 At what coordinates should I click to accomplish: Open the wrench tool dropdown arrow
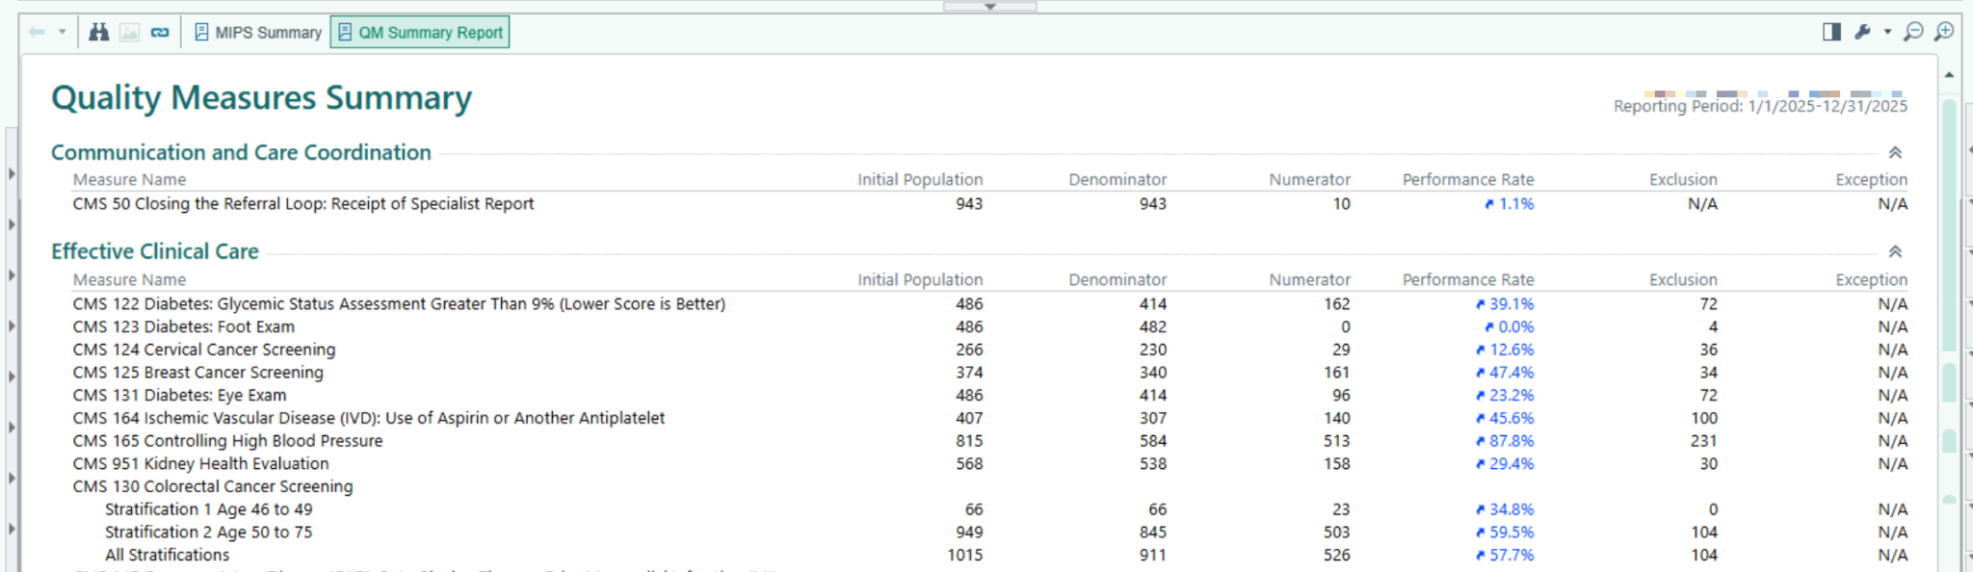pyautogui.click(x=1887, y=32)
